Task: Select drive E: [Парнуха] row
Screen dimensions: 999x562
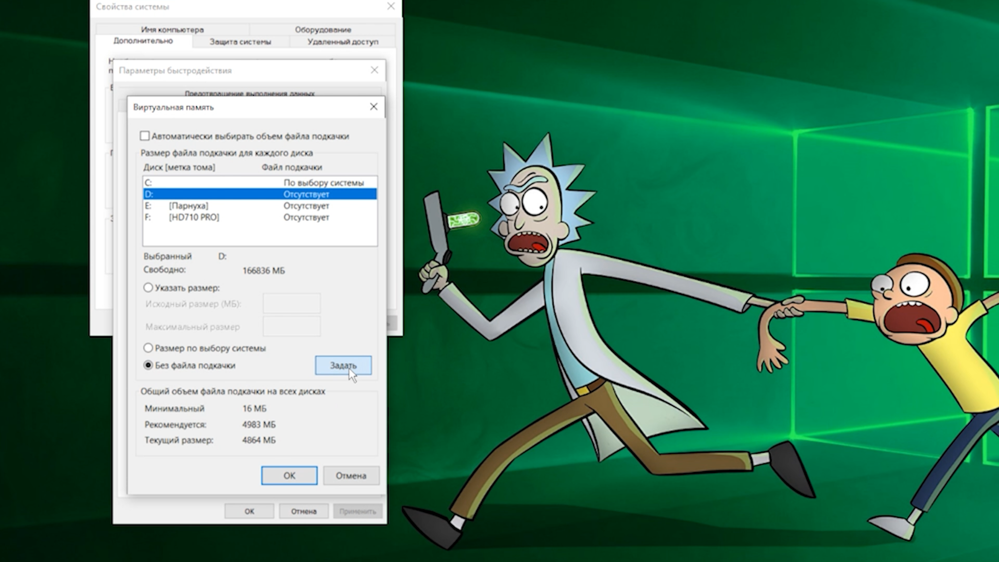Action: (260, 206)
